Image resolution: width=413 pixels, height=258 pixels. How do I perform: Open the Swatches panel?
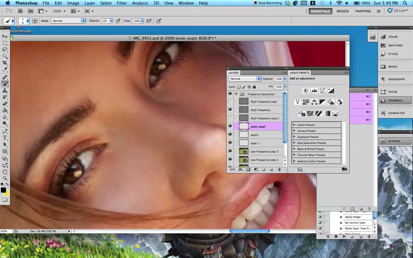point(395,45)
